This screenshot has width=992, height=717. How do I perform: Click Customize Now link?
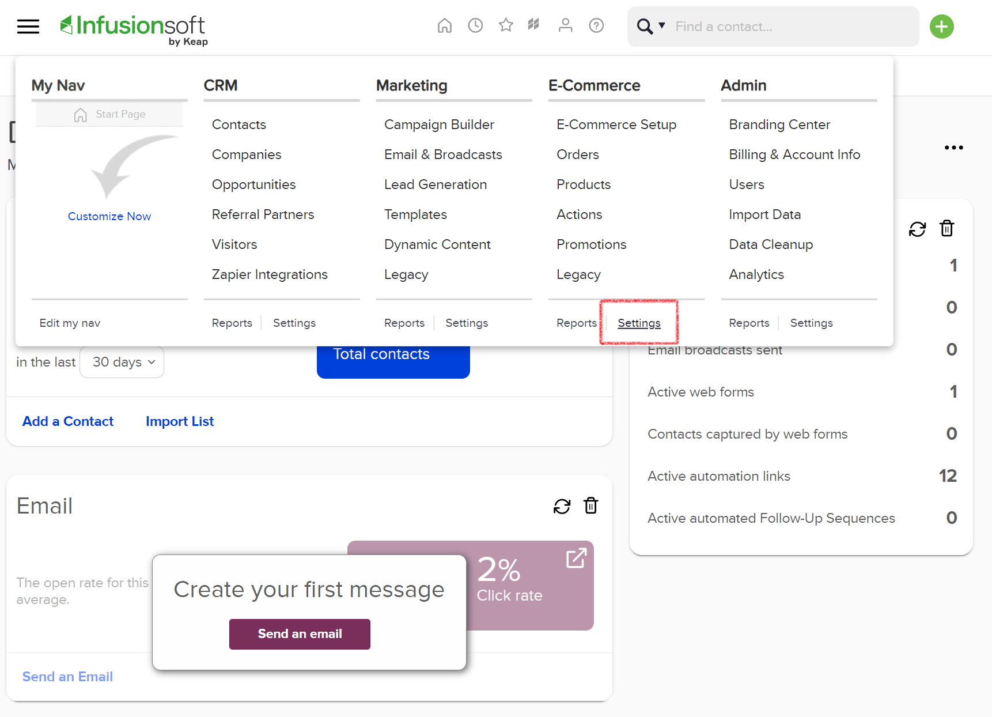tap(109, 216)
